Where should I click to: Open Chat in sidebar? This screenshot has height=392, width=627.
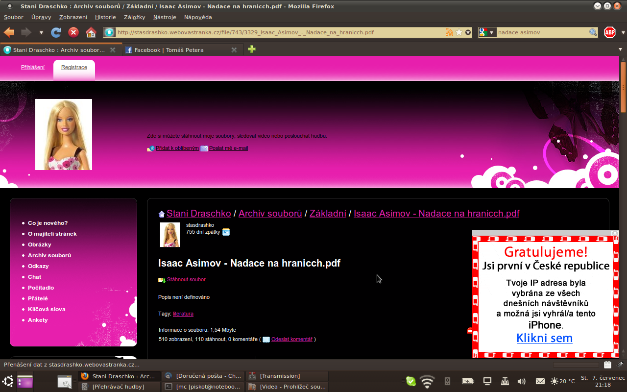(x=35, y=277)
